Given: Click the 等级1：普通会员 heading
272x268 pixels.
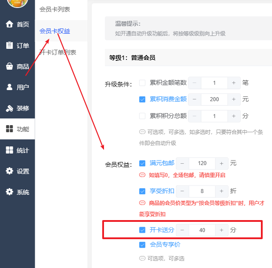Looking at the screenshot, I should [132, 58].
